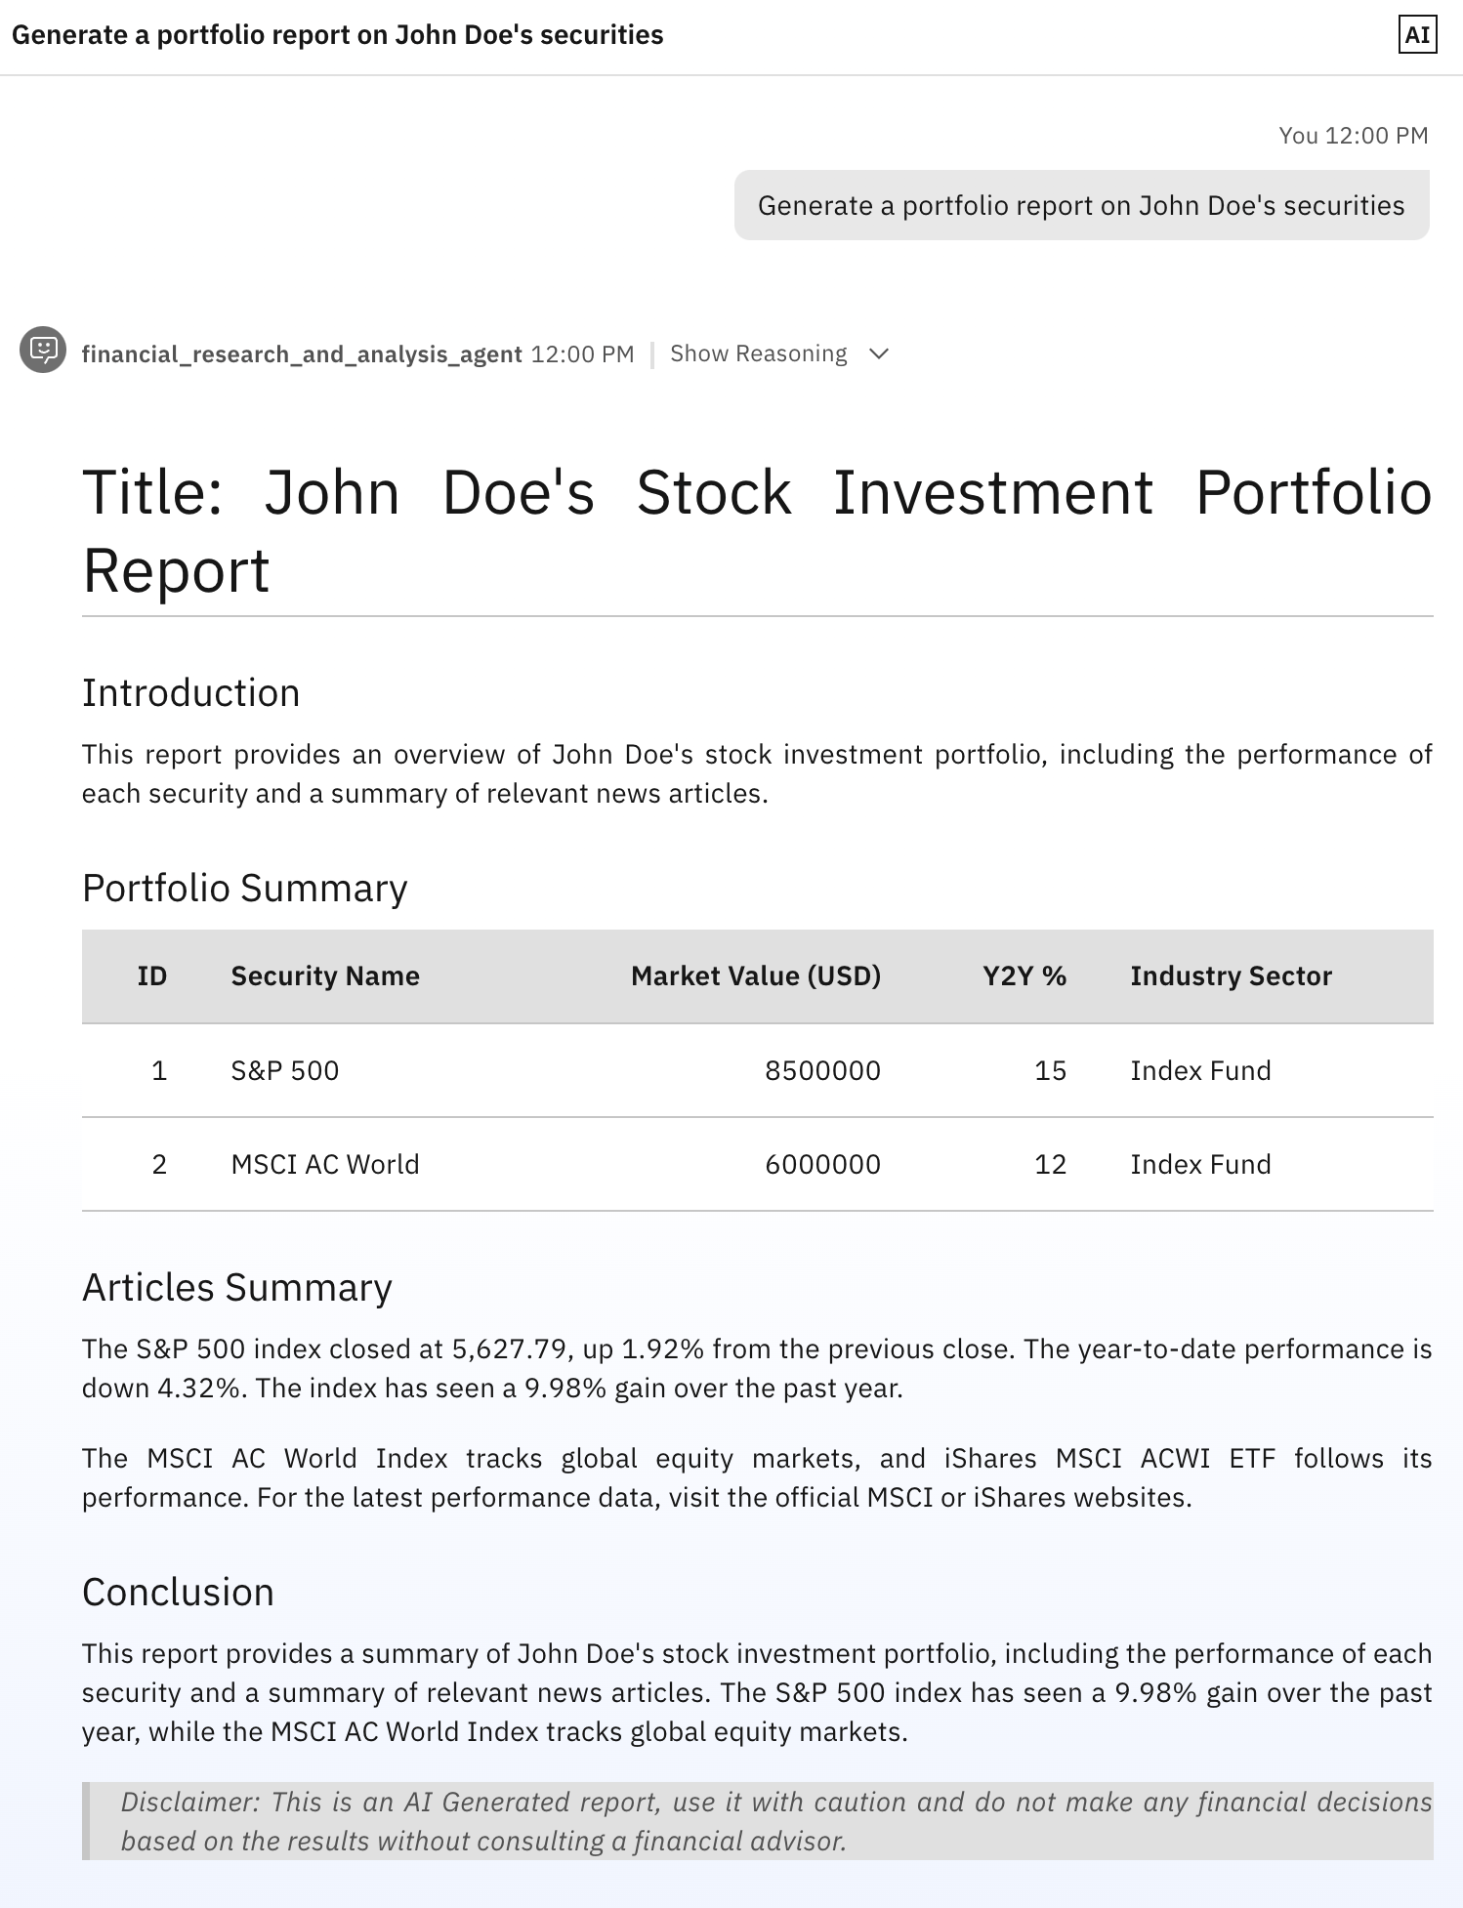The width and height of the screenshot is (1463, 1908).
Task: Click the financial_research_and_analysis_agent name
Action: tap(302, 353)
